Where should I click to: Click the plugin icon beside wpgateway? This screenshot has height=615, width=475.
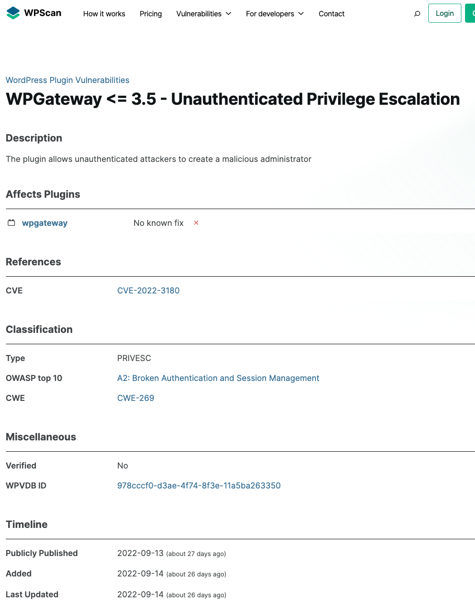click(x=11, y=223)
